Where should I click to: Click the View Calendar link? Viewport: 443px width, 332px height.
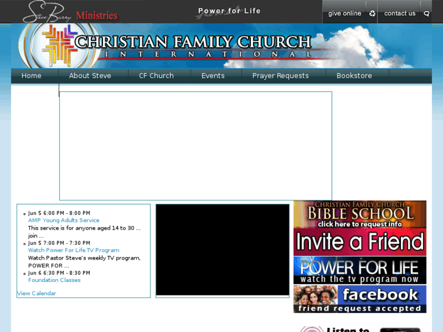pyautogui.click(x=37, y=293)
